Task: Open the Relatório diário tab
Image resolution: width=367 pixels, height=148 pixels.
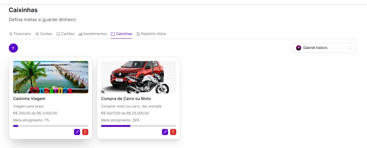Action: [151, 34]
